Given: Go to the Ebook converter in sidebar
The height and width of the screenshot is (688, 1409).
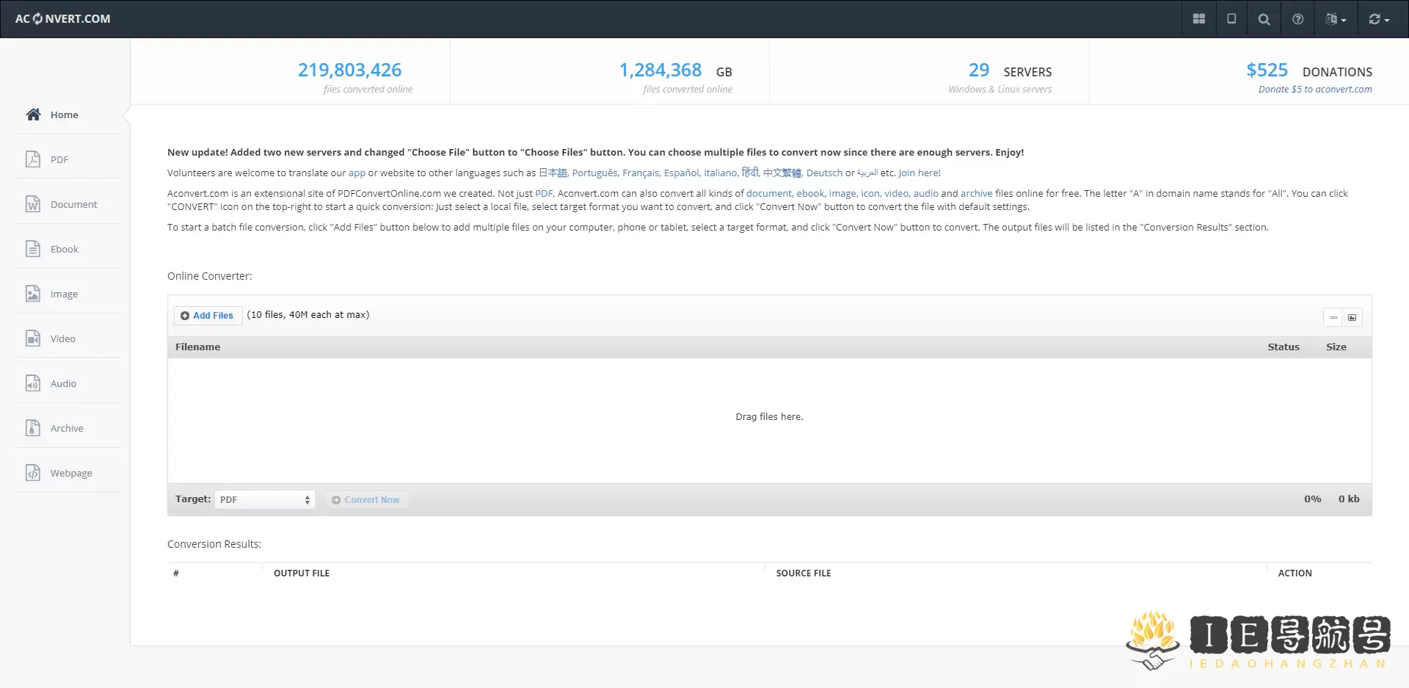Looking at the screenshot, I should [x=64, y=249].
